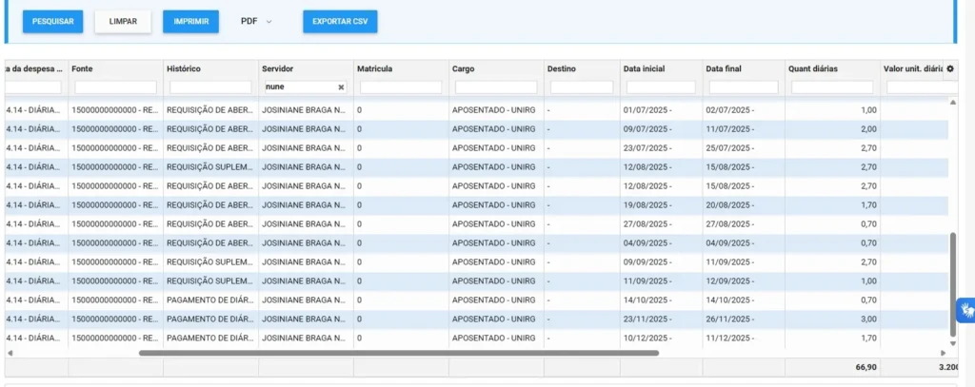The image size is (975, 387).
Task: Click the Libras accessibility hand icon
Action: (x=965, y=310)
